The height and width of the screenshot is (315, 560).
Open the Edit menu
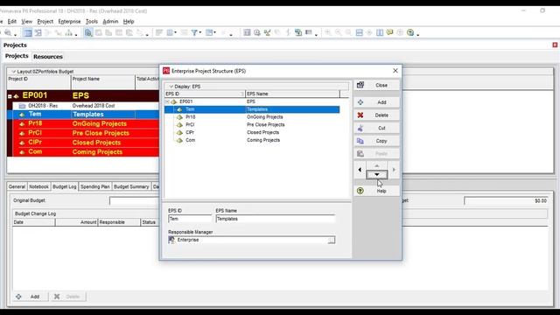click(x=11, y=21)
